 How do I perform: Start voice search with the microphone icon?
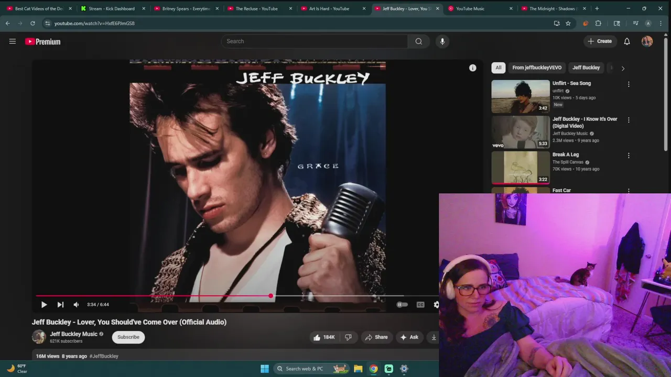[x=442, y=41]
